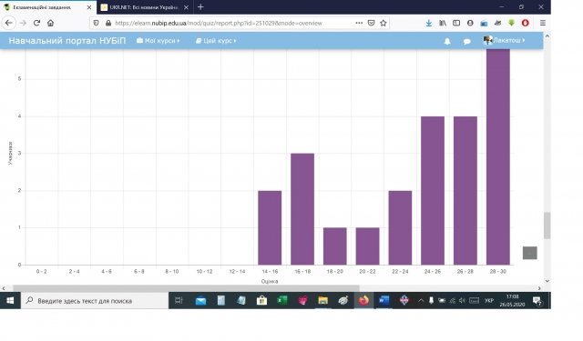Open Excel from the taskbar
The width and height of the screenshot is (583, 341).
pos(282,301)
